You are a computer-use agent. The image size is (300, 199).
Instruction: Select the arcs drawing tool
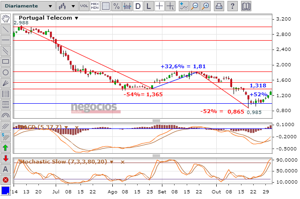[6, 115]
